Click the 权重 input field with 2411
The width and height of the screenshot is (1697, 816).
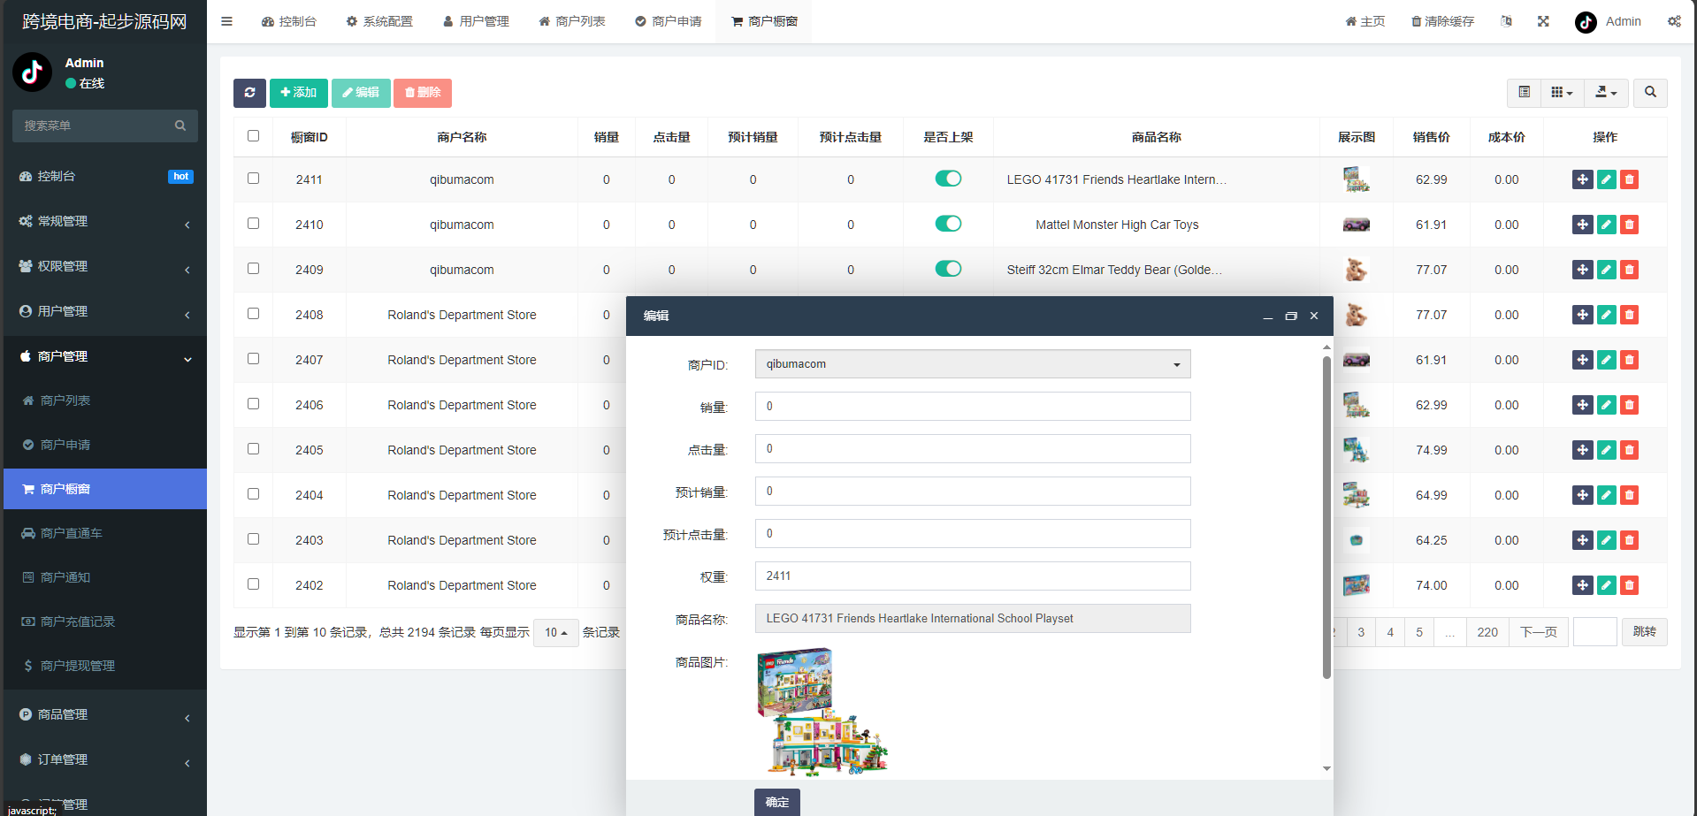point(972,576)
